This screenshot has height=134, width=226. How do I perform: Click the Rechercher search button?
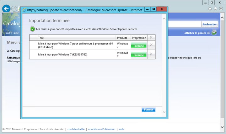click(x=210, y=24)
